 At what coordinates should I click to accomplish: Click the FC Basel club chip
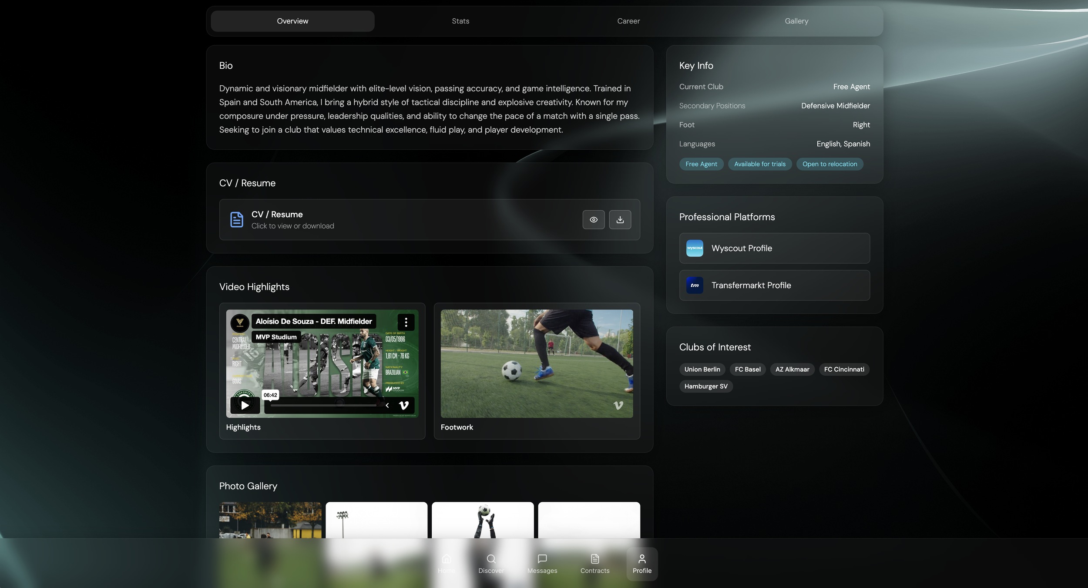[747, 369]
